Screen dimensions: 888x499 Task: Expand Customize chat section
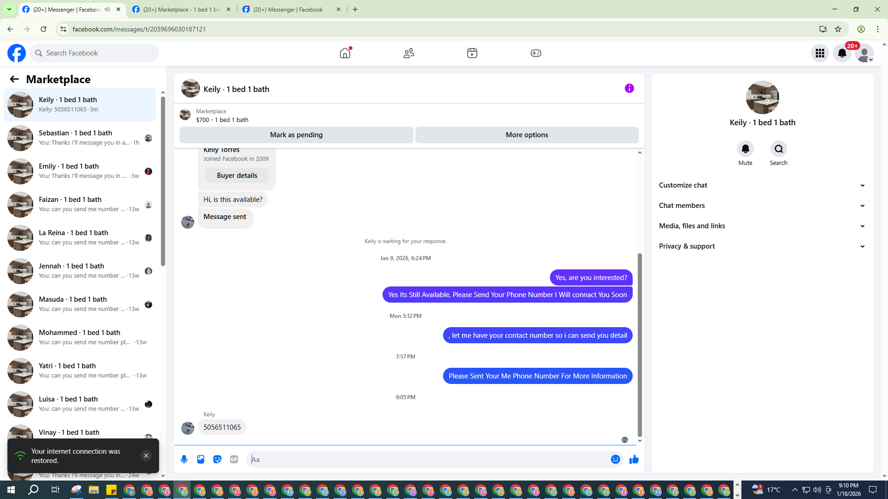[762, 185]
